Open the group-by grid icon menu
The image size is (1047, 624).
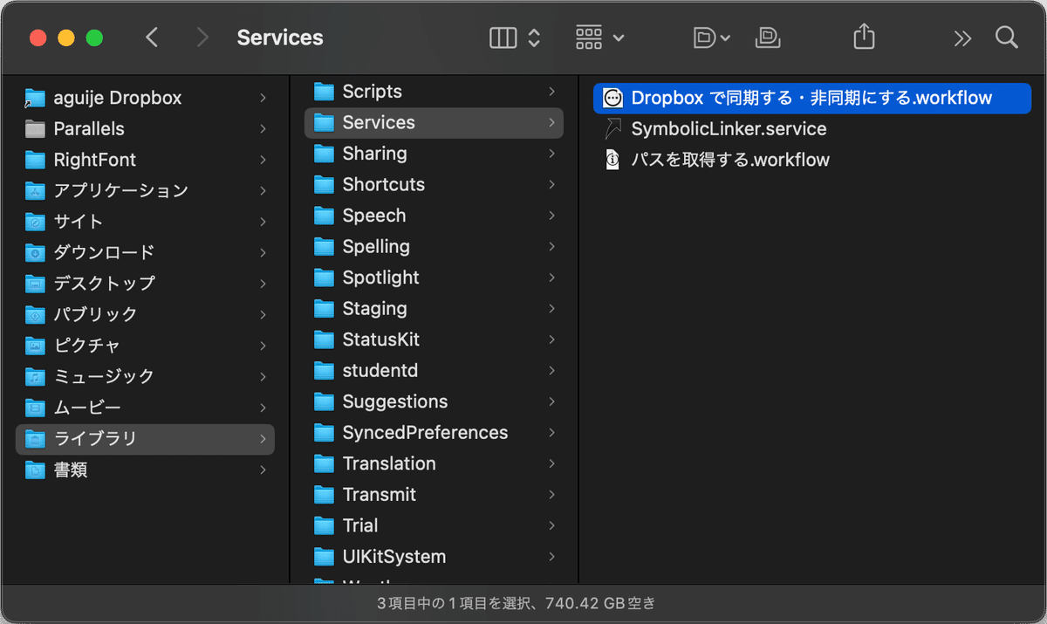click(x=599, y=38)
